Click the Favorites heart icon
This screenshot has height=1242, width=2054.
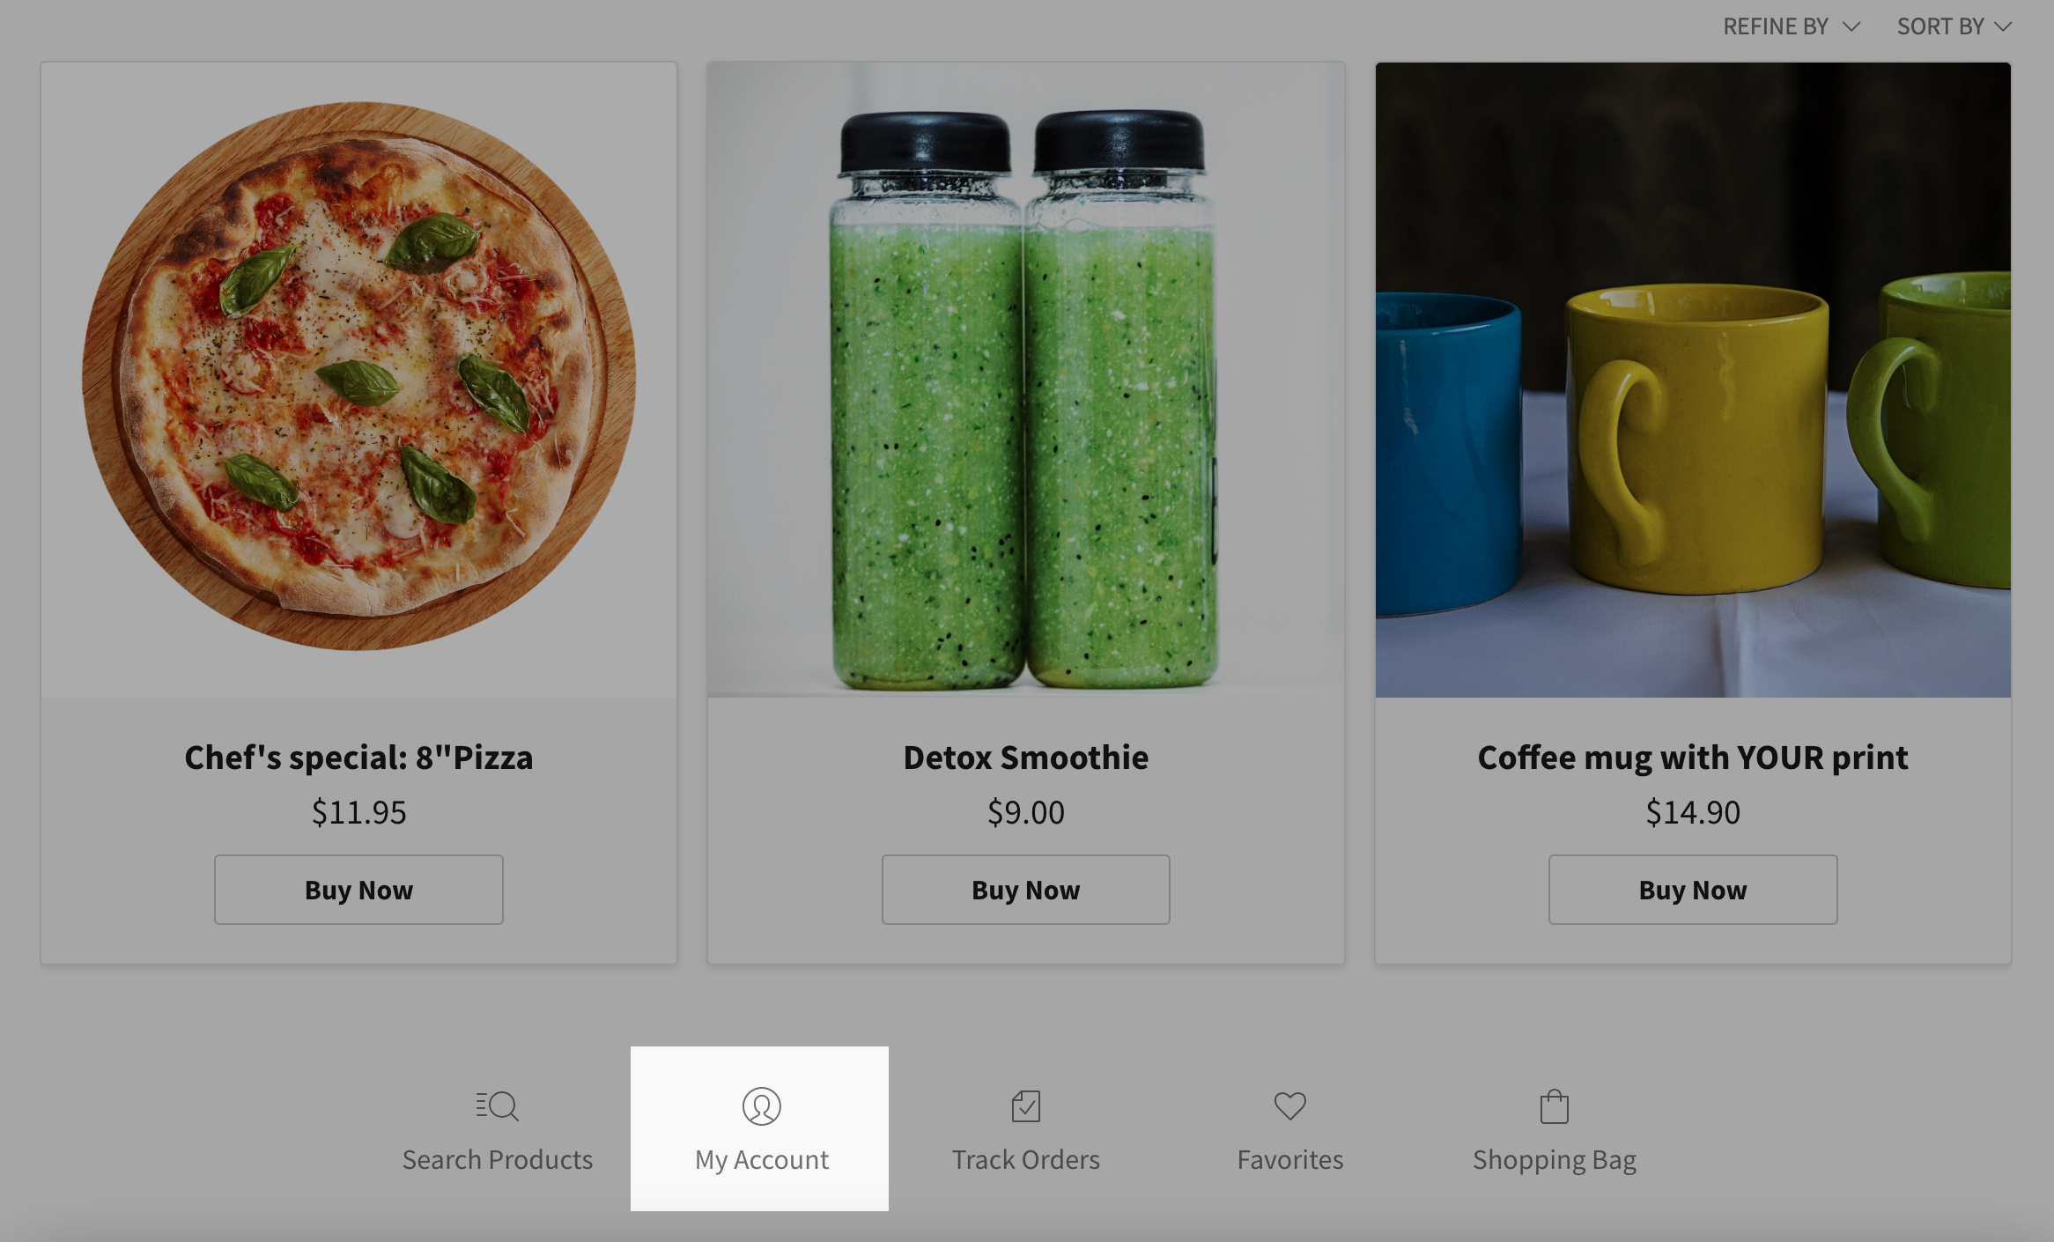coord(1289,1105)
